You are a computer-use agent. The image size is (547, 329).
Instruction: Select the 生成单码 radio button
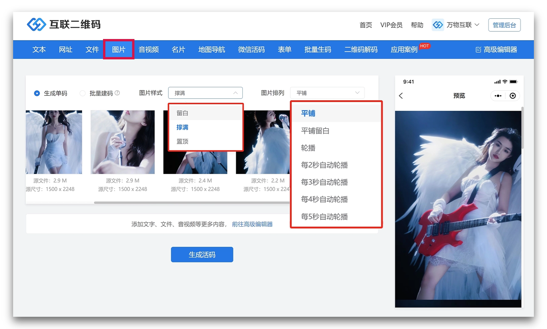point(37,93)
